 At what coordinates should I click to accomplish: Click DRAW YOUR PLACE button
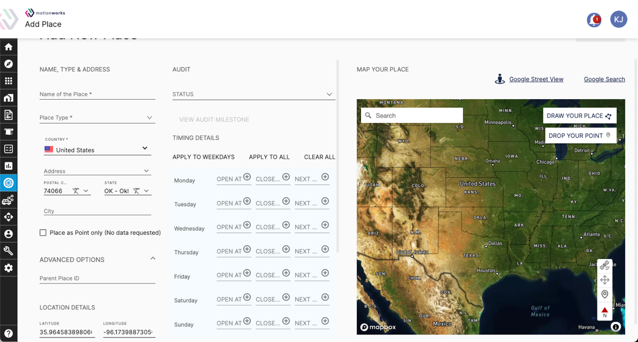[x=579, y=115]
